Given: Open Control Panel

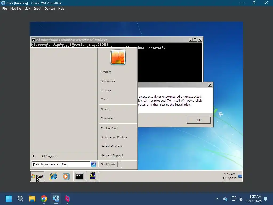Looking at the screenshot, I should tap(109, 128).
